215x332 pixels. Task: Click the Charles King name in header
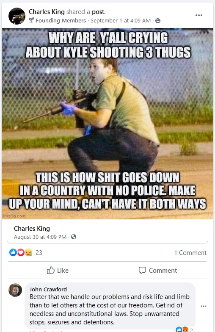tap(47, 12)
